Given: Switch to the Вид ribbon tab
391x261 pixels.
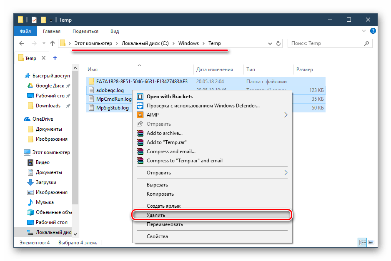Looking at the screenshot, I should pyautogui.click(x=115, y=31).
